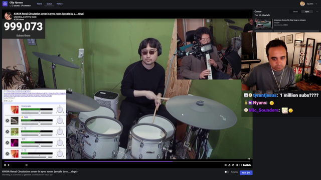Click the Next clip button
The height and width of the screenshot is (180, 321).
point(246,172)
